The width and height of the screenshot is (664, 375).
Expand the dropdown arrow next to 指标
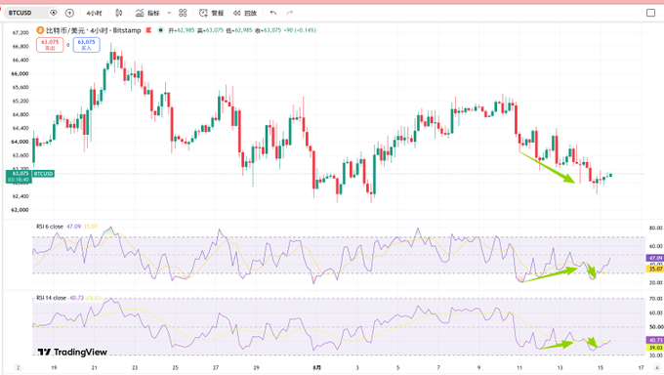[x=169, y=13]
